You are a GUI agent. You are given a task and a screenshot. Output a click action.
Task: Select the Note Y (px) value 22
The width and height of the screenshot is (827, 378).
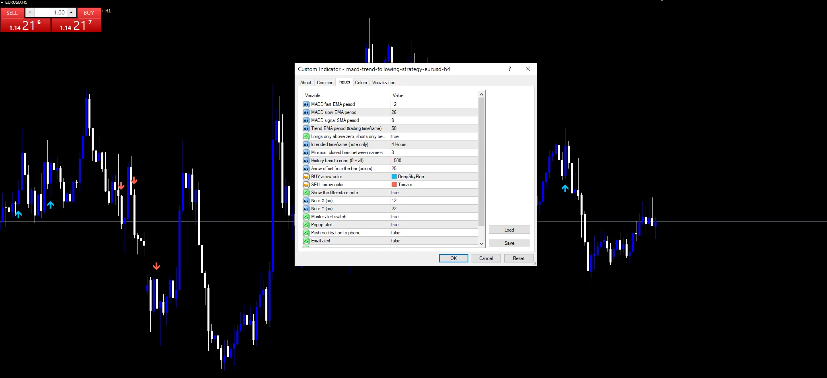click(x=434, y=209)
